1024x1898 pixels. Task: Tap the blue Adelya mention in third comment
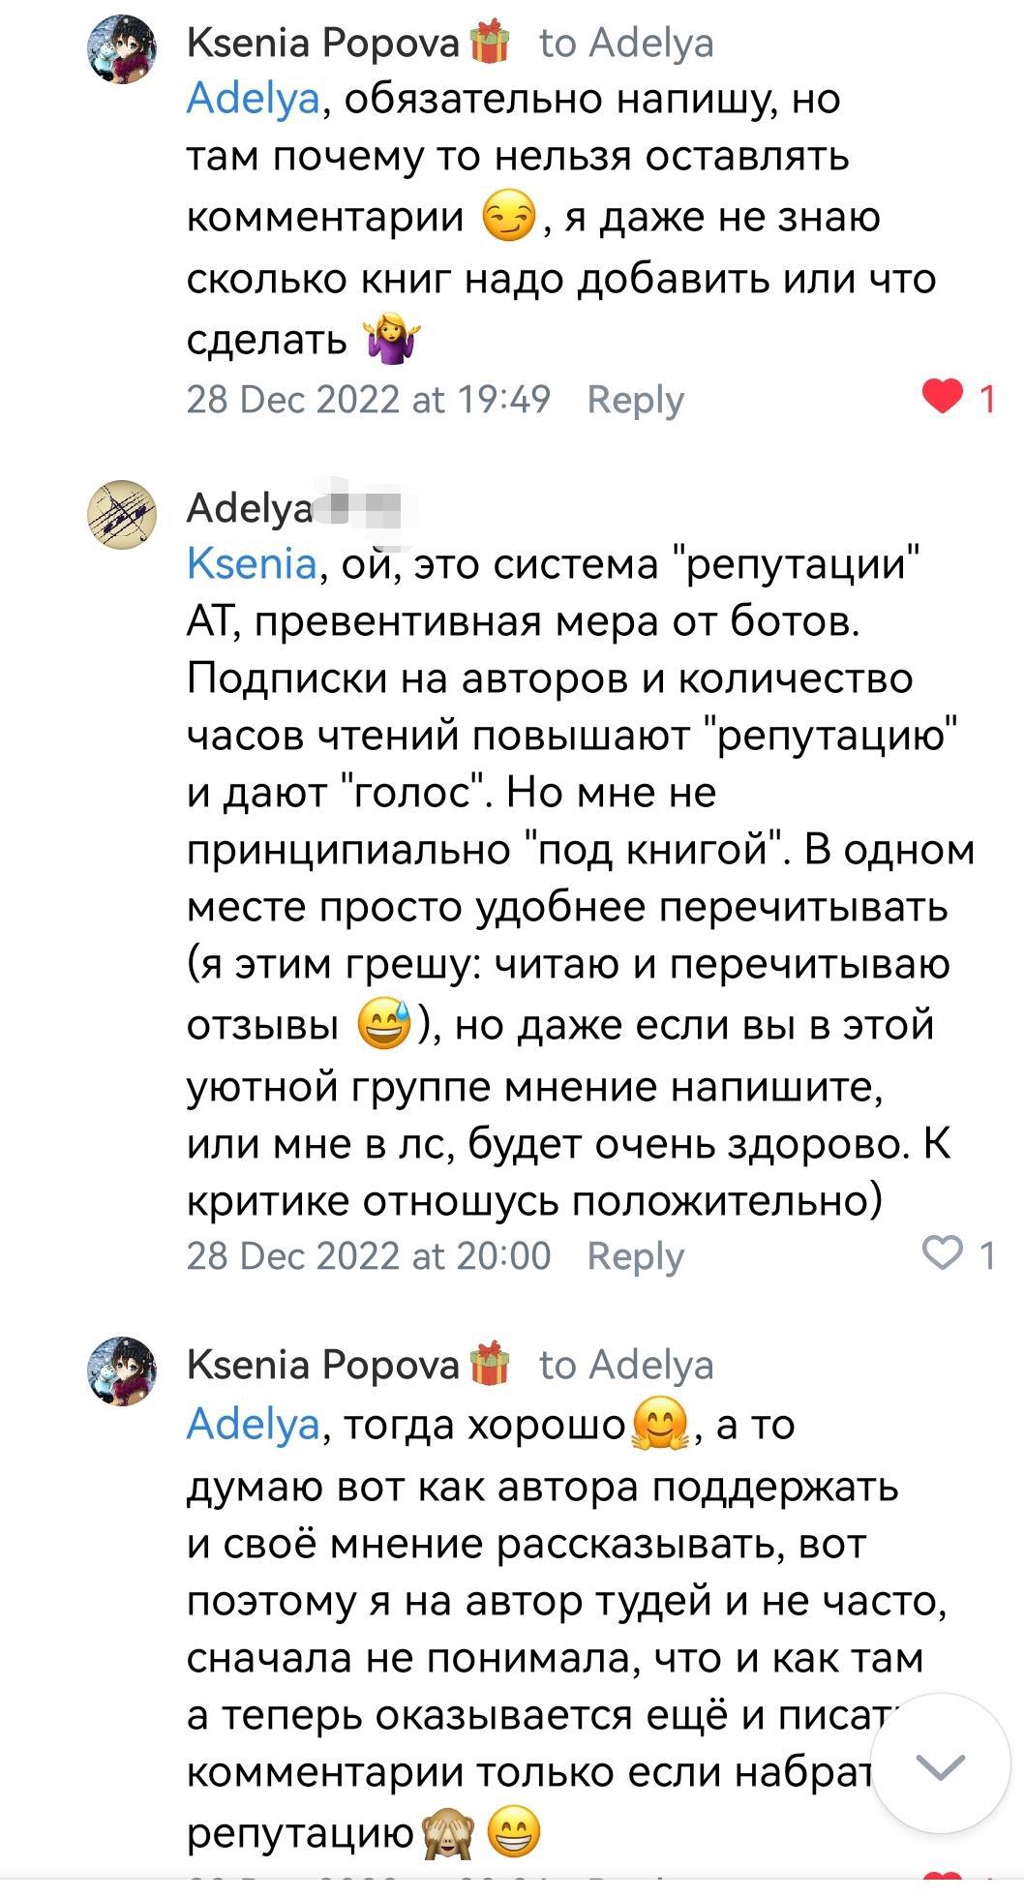coord(252,1424)
